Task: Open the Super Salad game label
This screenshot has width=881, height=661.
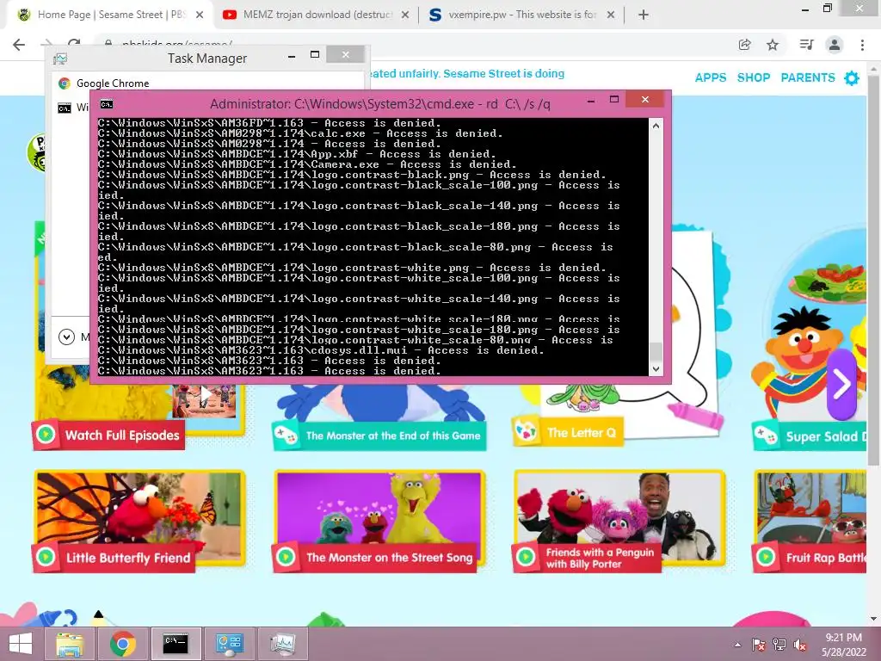Action: click(810, 436)
